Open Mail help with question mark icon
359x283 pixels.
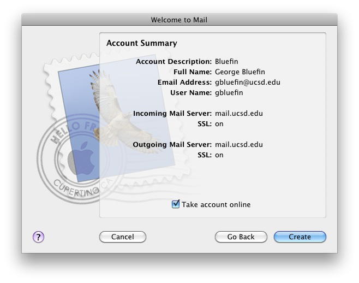(38, 237)
